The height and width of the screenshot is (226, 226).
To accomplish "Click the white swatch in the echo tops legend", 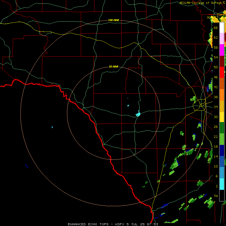I will pos(222,28).
